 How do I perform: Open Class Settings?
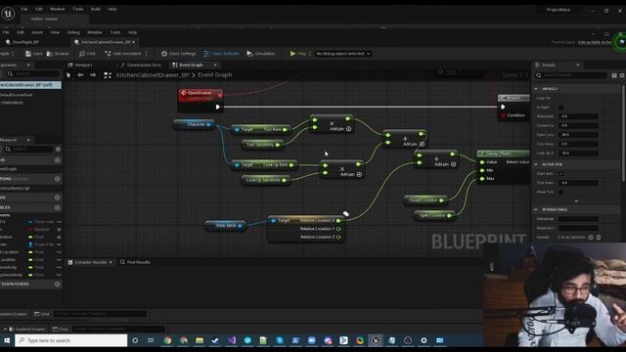[178, 54]
